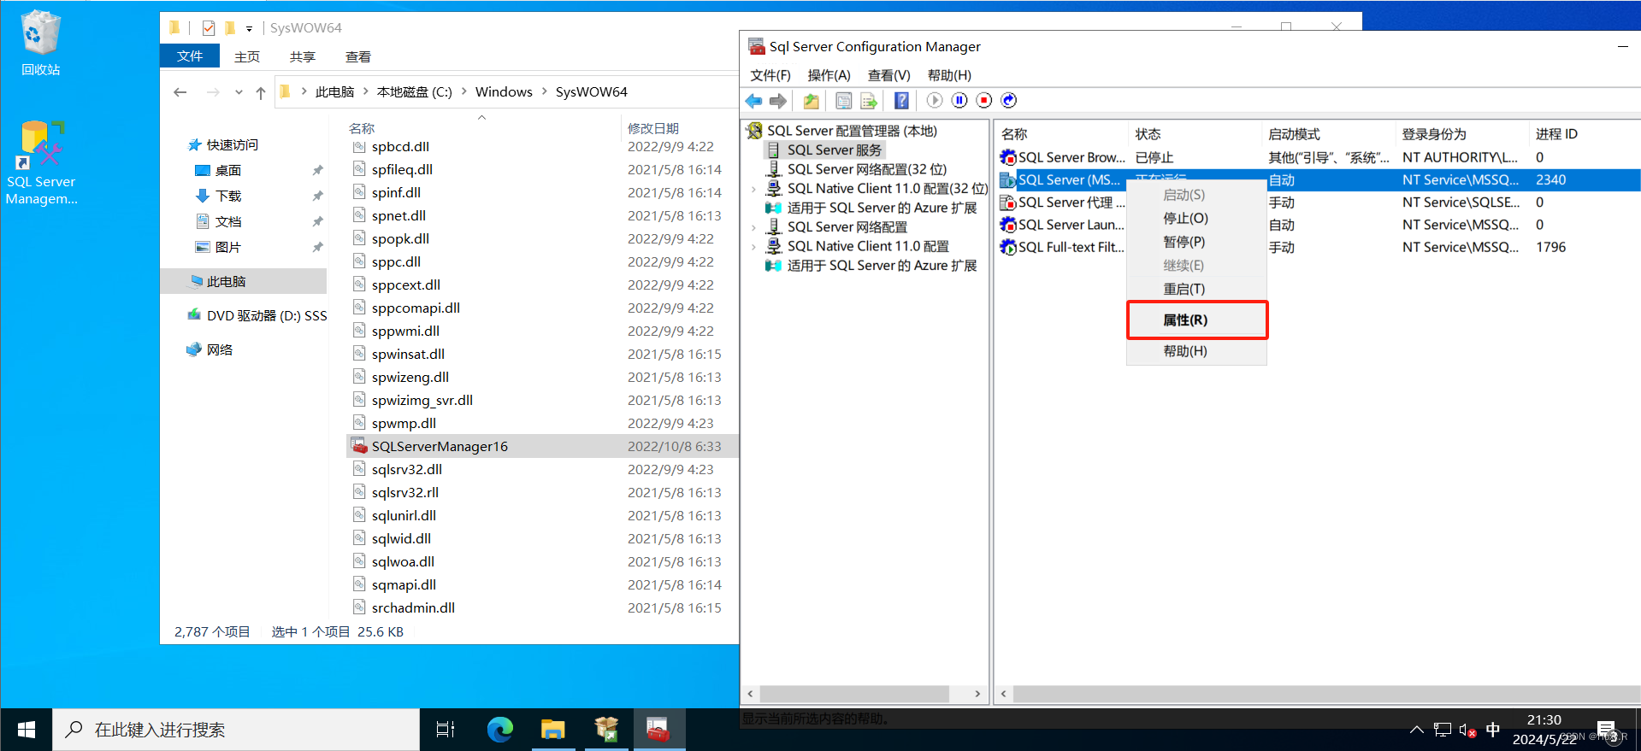Select the sqlsrv32.dll file
The height and width of the screenshot is (751, 1641).
click(x=406, y=469)
